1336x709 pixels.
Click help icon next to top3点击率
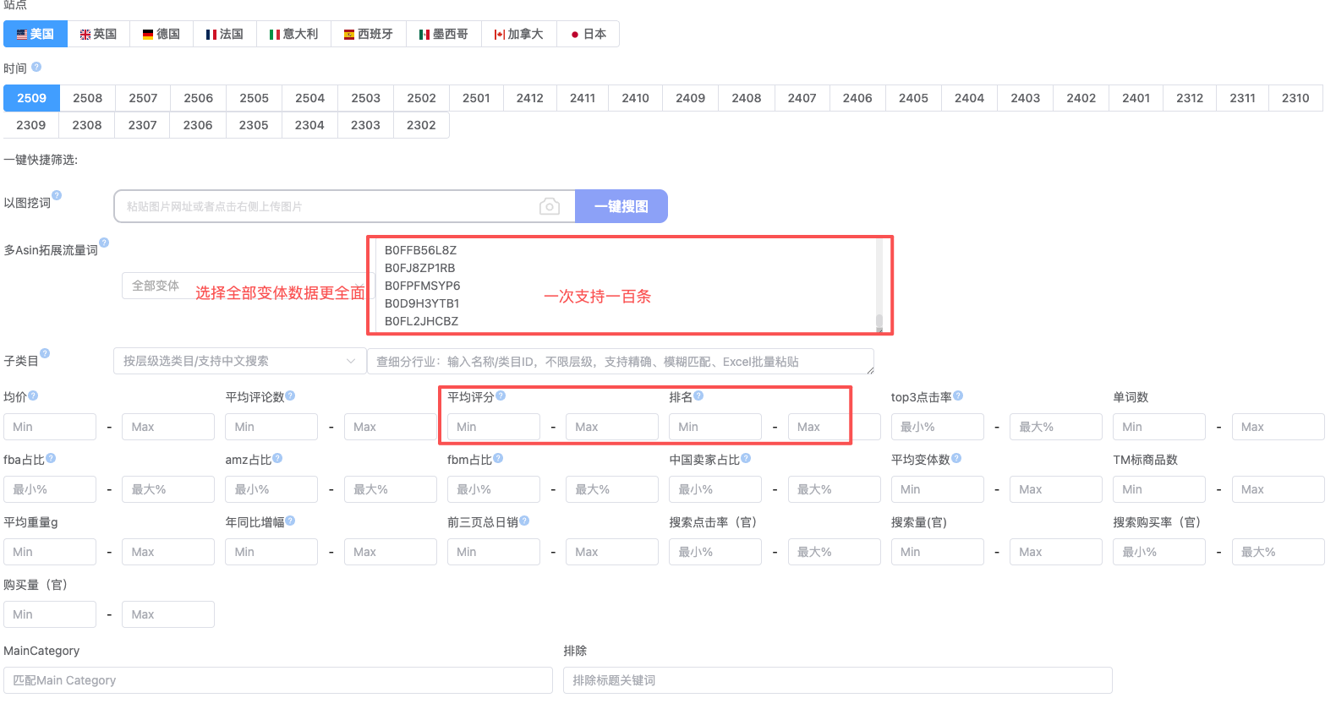click(x=958, y=395)
